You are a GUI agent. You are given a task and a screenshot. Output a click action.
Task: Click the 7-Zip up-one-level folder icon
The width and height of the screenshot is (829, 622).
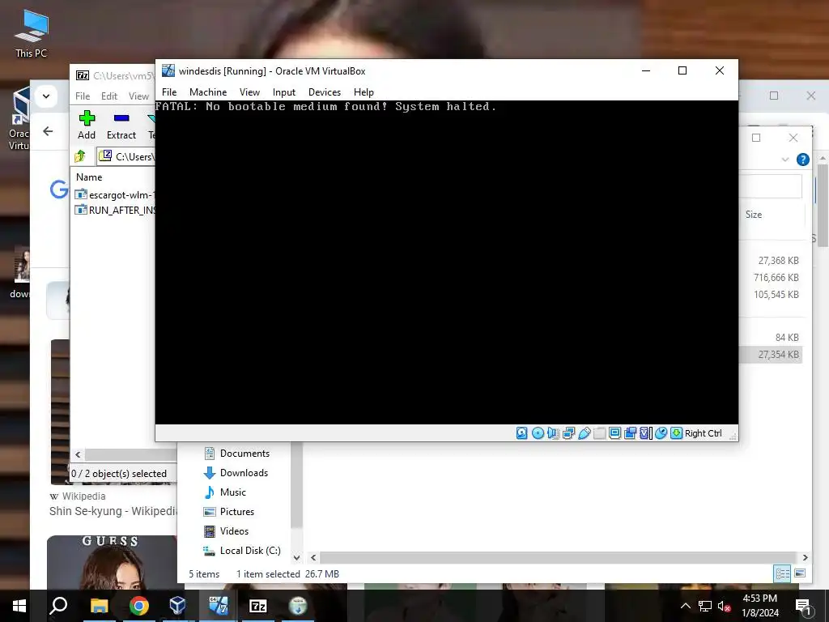(x=80, y=156)
